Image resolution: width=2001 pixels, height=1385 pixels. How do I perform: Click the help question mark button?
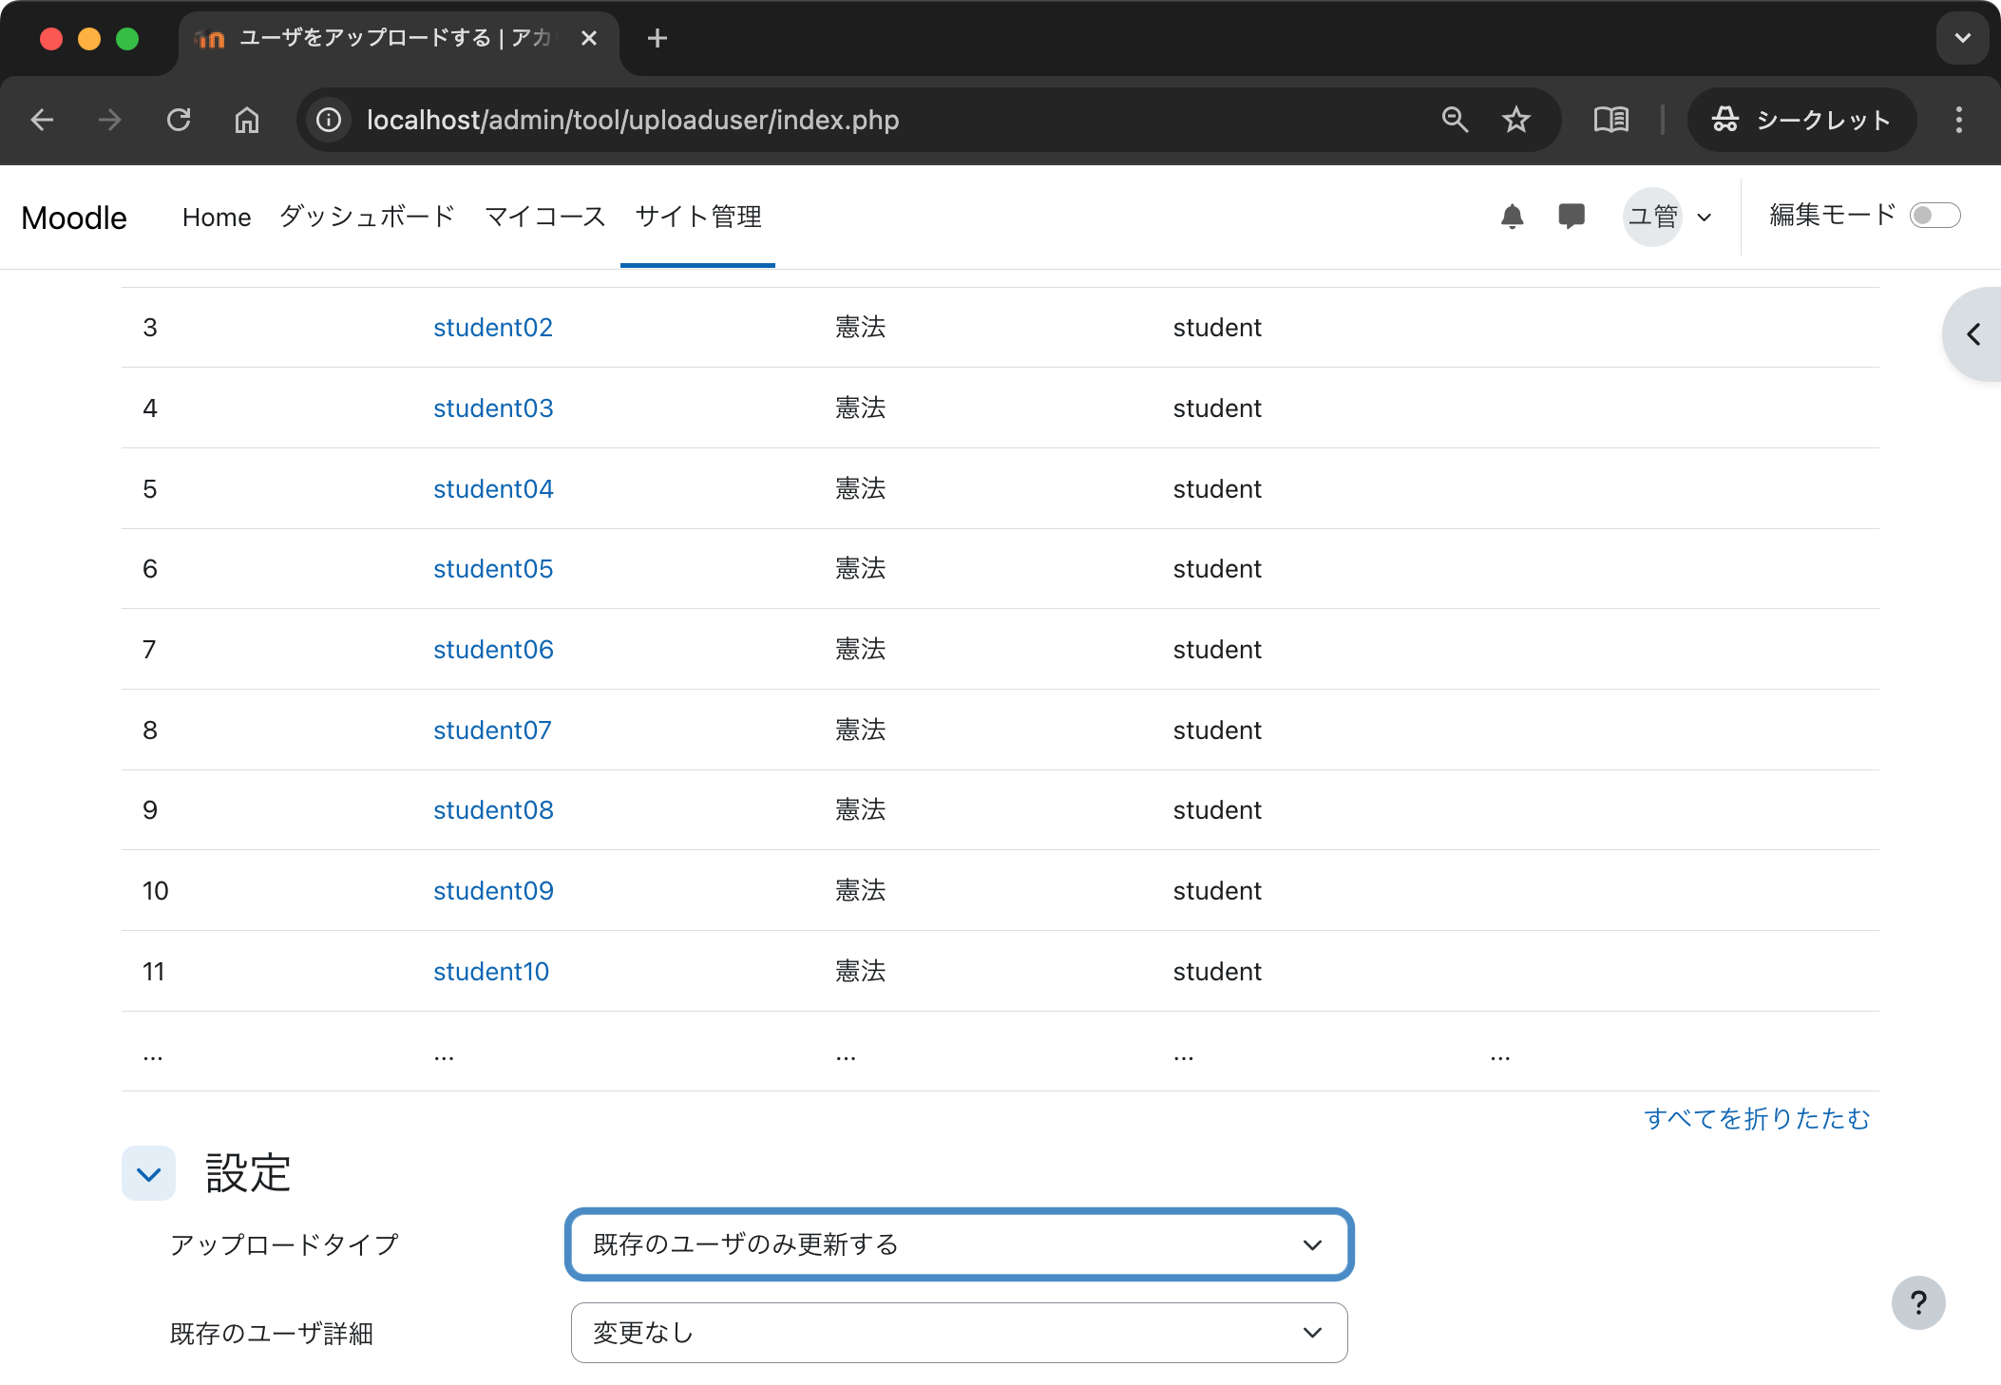pyautogui.click(x=1917, y=1302)
